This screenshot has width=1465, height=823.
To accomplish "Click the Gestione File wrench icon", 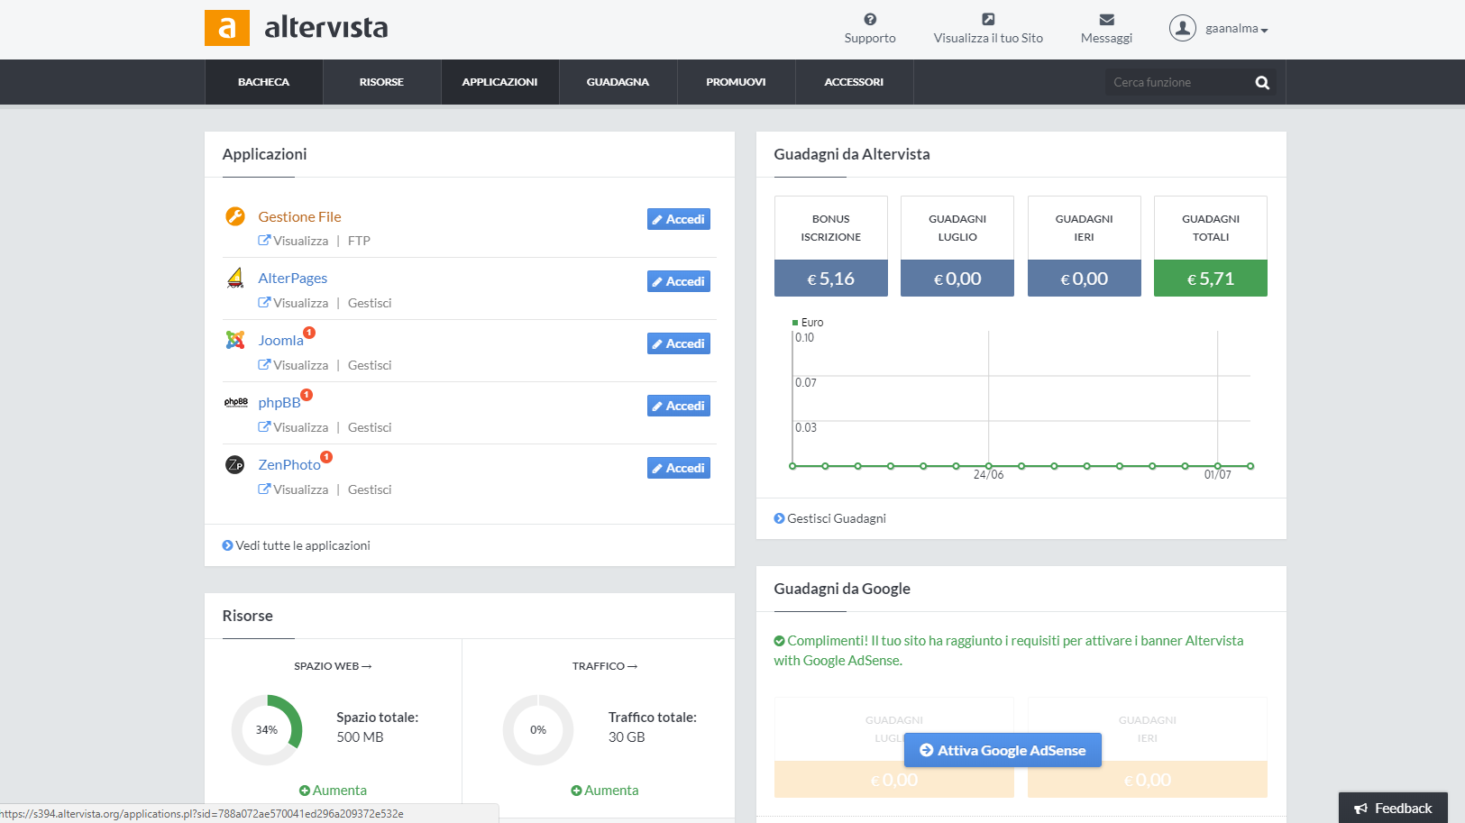I will [x=235, y=216].
